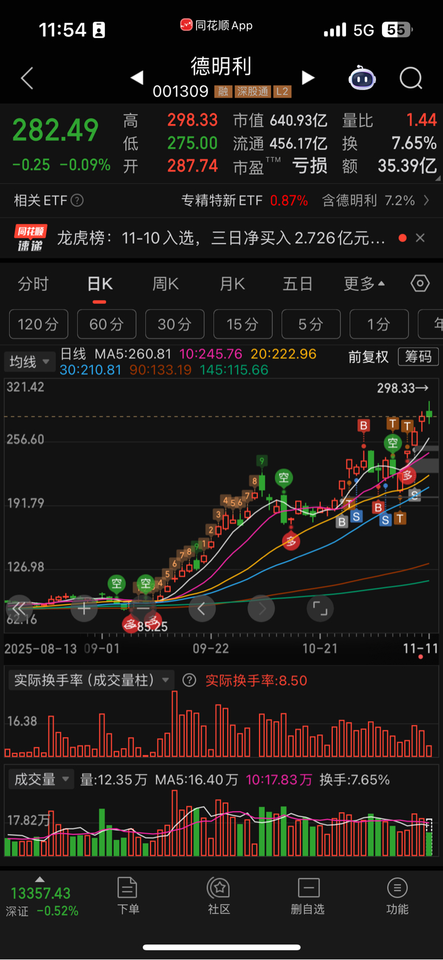443x960 pixels.
Task: Select the 60分 period
Action: click(107, 324)
